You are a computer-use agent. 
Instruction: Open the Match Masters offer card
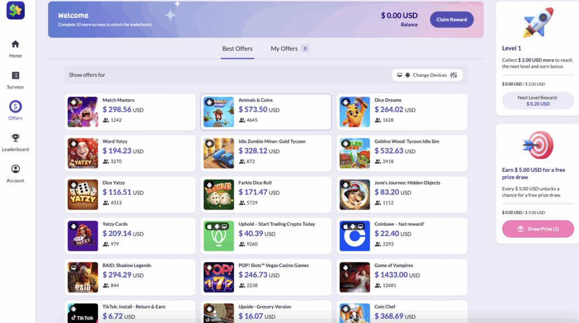(130, 112)
